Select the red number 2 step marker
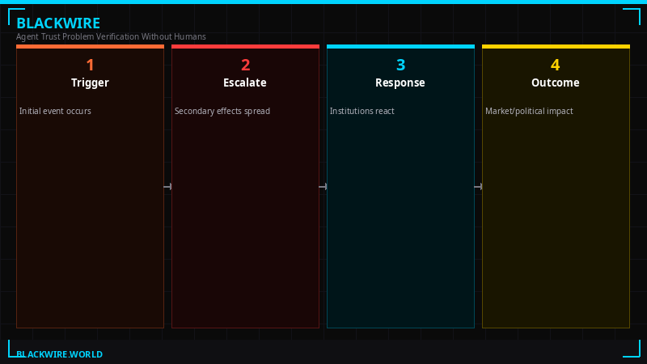 [x=245, y=66]
